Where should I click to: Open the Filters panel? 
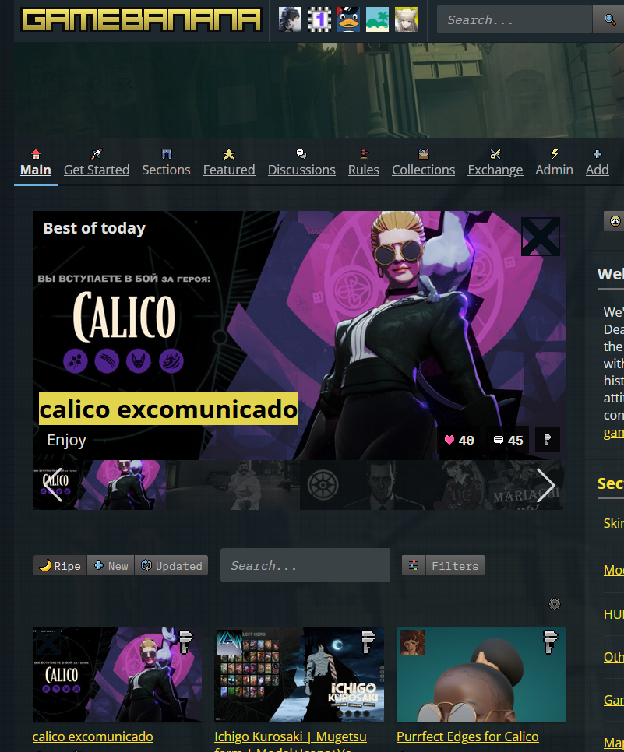pyautogui.click(x=443, y=565)
